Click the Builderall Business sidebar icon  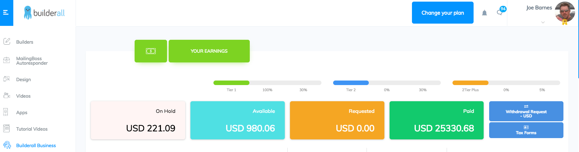[x=7, y=145]
